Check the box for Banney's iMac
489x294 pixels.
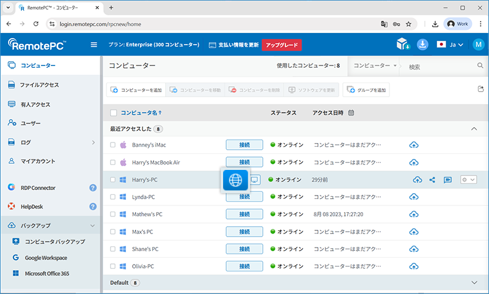pyautogui.click(x=112, y=145)
